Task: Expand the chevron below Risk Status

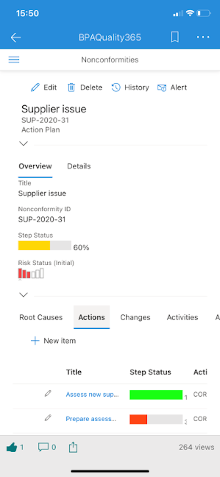Action: tap(23, 295)
